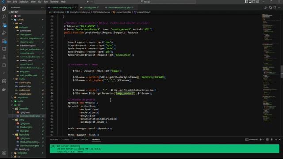Viewport: 283px width, 159px height.
Task: Open terminal launch profile dropdown arrow
Action: (x=264, y=140)
